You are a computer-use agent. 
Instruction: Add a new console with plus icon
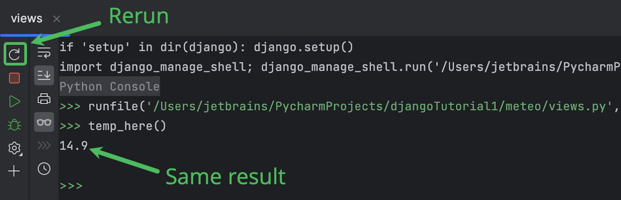pyautogui.click(x=14, y=171)
